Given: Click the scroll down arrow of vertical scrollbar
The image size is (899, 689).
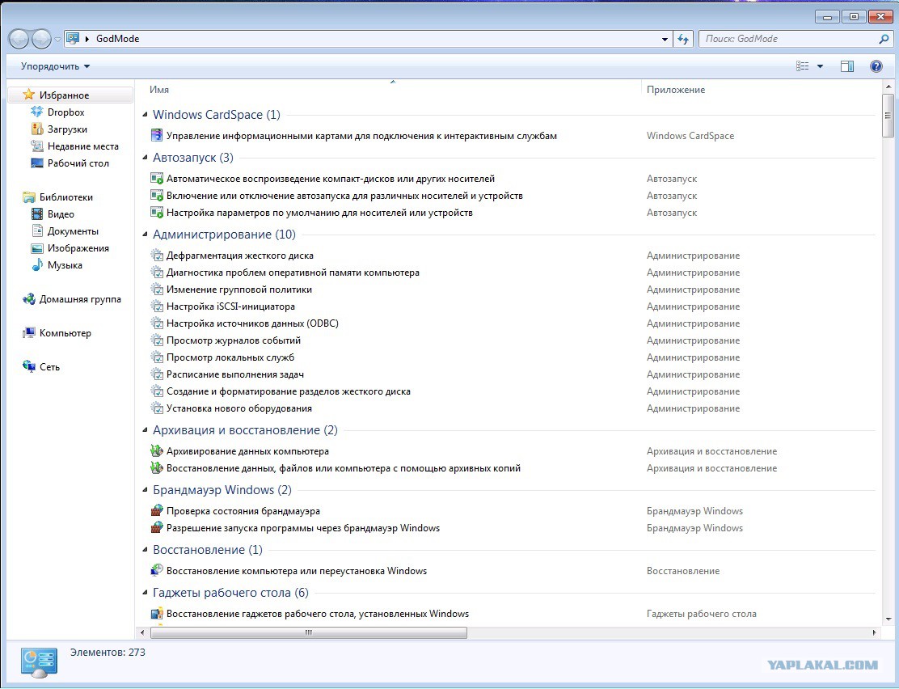Looking at the screenshot, I should [888, 619].
